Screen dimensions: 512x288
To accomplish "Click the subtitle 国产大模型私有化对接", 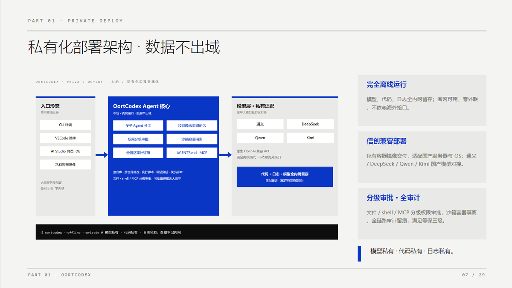I will pyautogui.click(x=251, y=113).
